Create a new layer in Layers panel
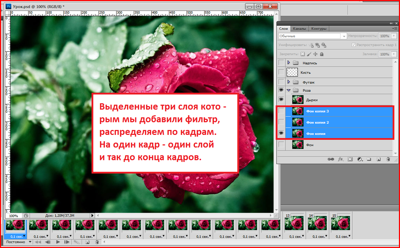This screenshot has height=248, width=400. pyautogui.click(x=379, y=159)
